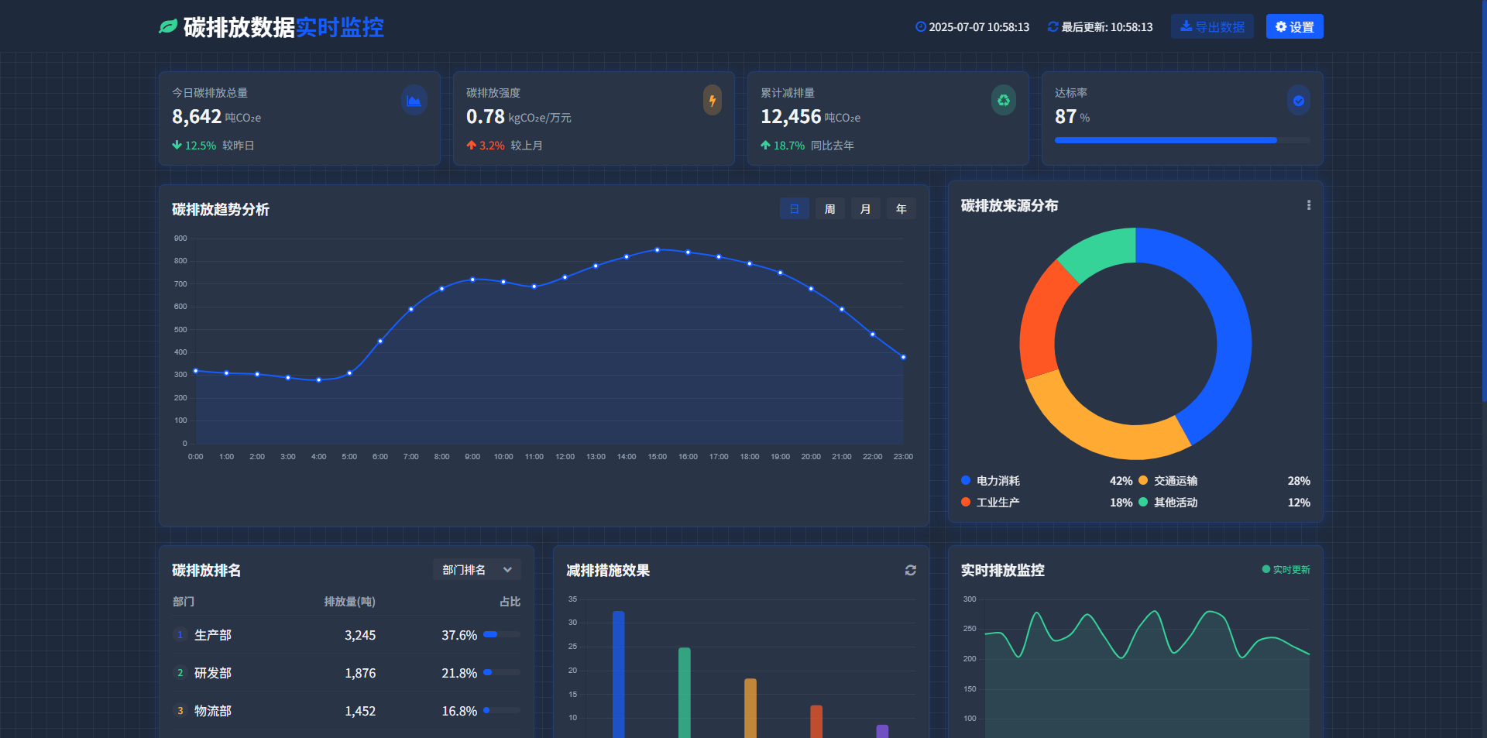This screenshot has height=738, width=1487.
Task: Click the 碳排放趋势分析 panel title
Action: (221, 210)
